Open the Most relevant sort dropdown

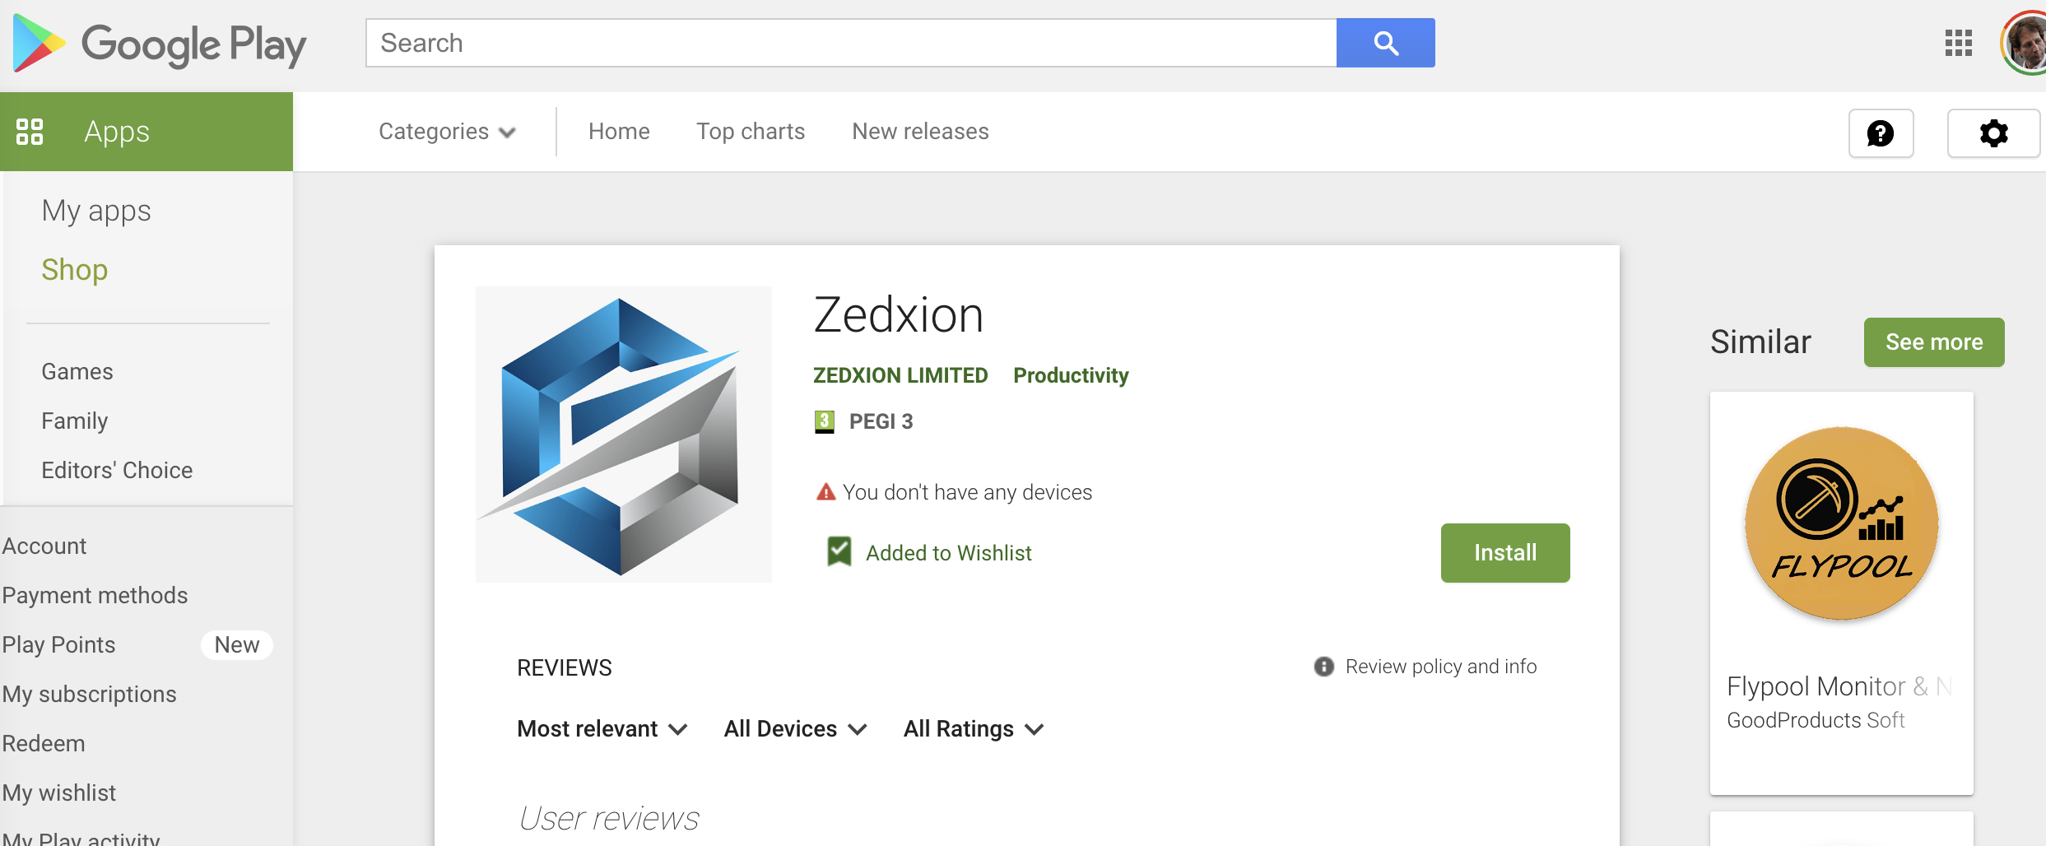tap(602, 729)
